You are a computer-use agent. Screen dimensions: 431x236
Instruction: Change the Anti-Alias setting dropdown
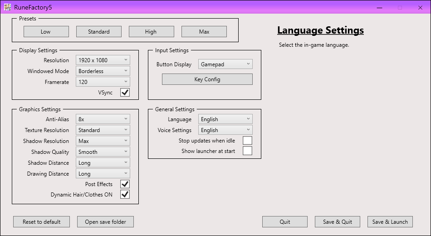(103, 119)
